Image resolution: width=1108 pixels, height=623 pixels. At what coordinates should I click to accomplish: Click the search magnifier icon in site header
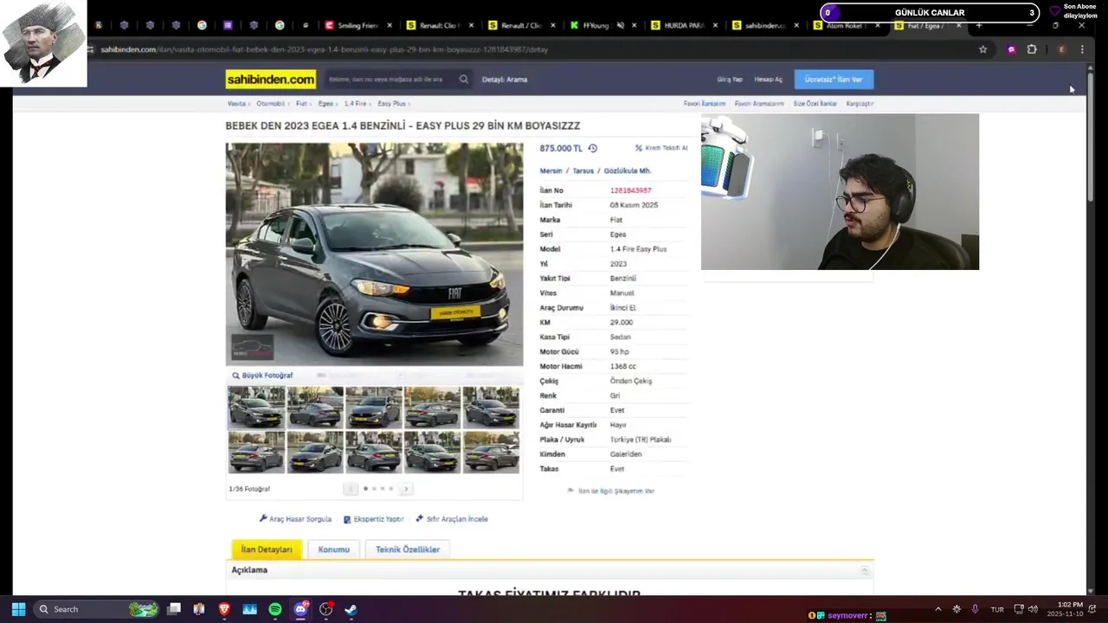(464, 79)
